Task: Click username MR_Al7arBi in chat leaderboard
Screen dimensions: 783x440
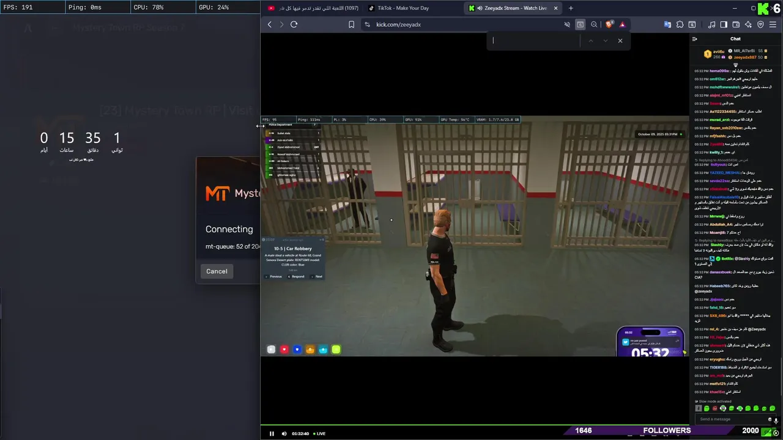Action: [745, 51]
